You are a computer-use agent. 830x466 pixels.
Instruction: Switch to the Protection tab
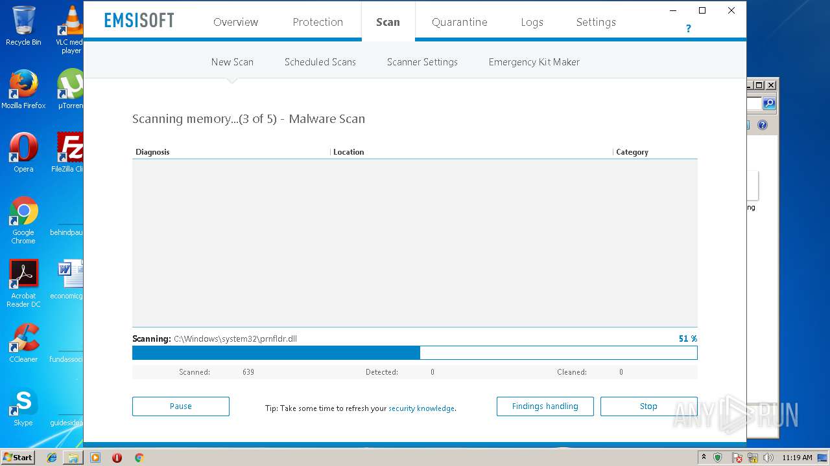[x=318, y=22]
